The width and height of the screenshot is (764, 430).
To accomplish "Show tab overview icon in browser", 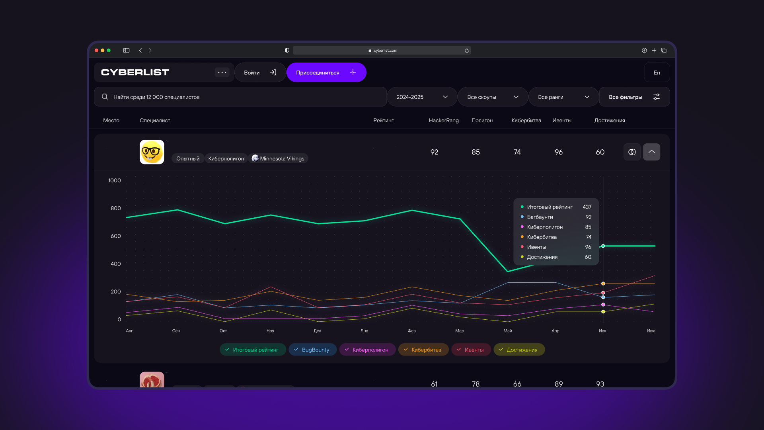I will point(664,51).
